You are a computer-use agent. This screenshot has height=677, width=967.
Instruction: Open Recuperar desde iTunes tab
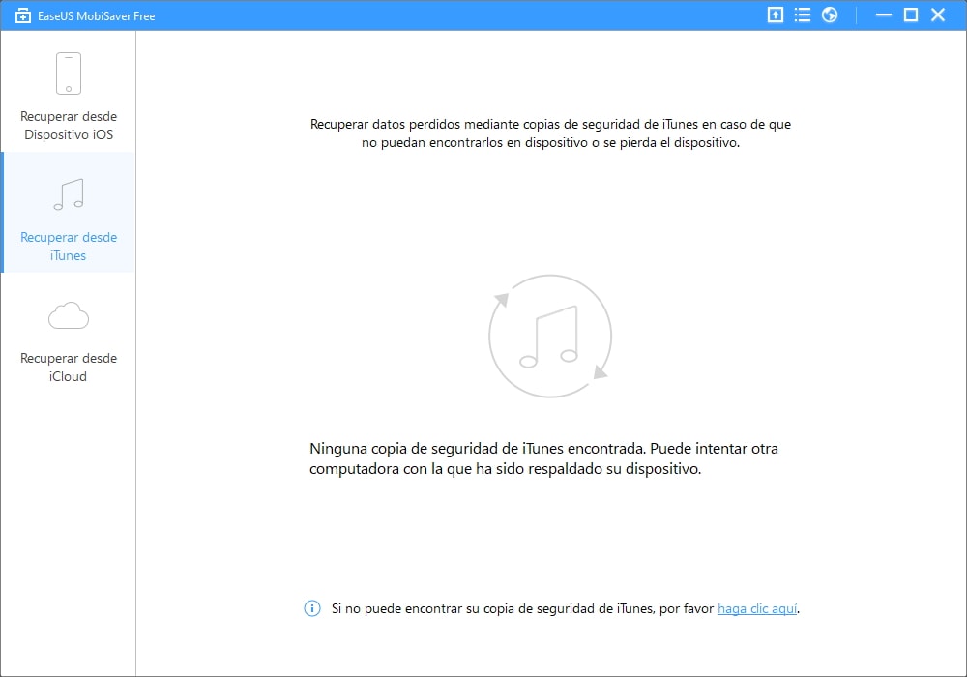click(x=69, y=213)
